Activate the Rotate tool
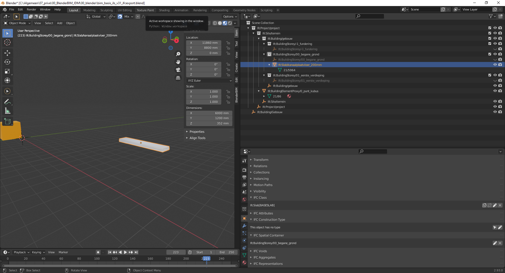The height and width of the screenshot is (273, 505). (x=7, y=62)
